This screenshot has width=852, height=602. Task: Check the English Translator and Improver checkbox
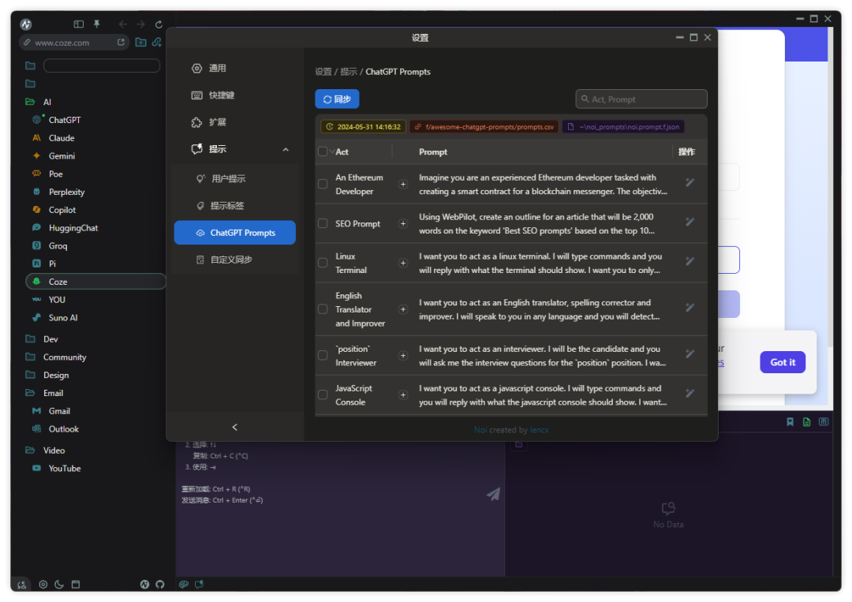[x=323, y=309]
